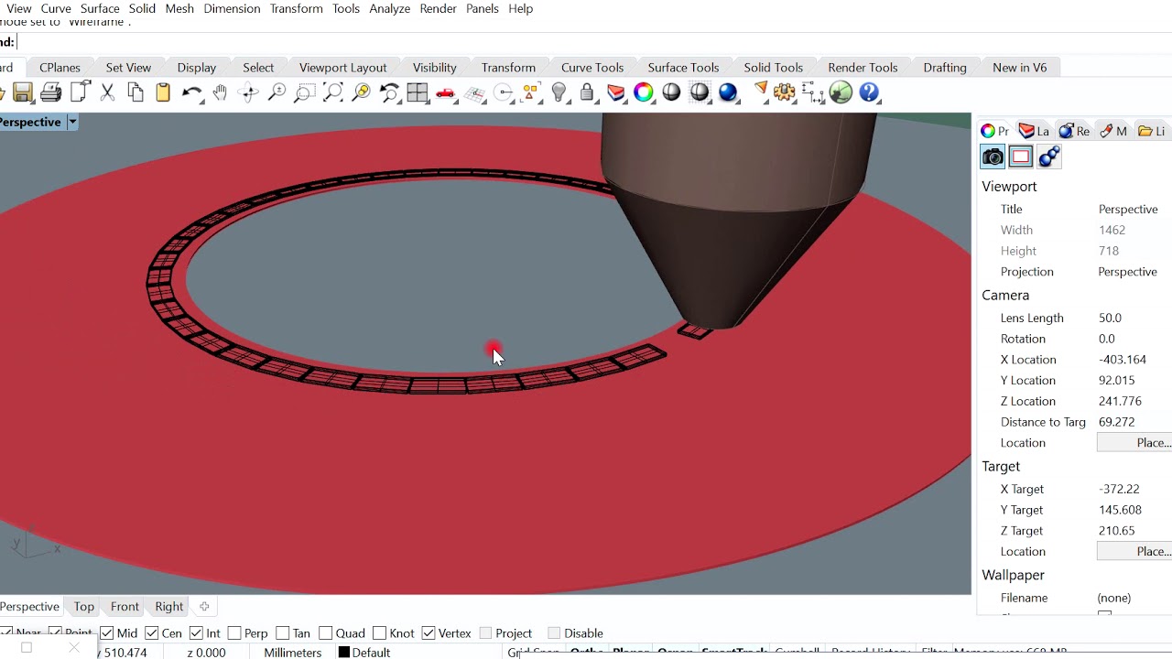Click the Set CPlane grid icon
Screen dimensions: 1172x659
click(474, 92)
